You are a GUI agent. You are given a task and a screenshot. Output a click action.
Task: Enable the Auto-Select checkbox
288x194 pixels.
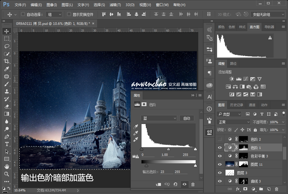coord(23,14)
